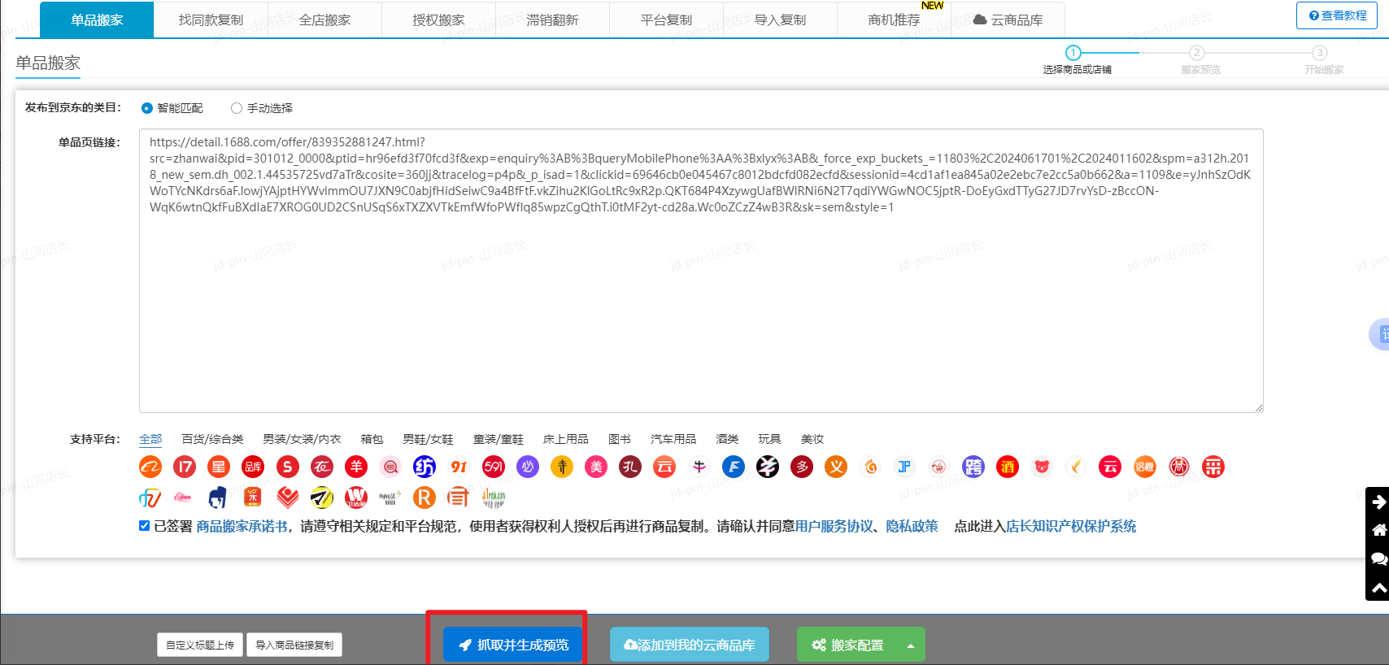Screen dimensions: 1389x665
Task: Switch to the 全店搬家 tab
Action: point(324,20)
